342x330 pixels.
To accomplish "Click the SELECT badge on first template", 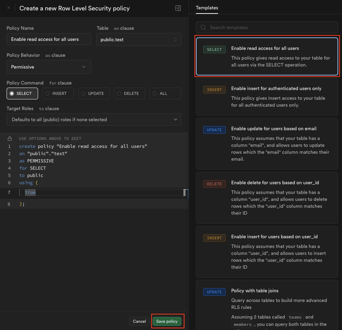I will click(214, 50).
